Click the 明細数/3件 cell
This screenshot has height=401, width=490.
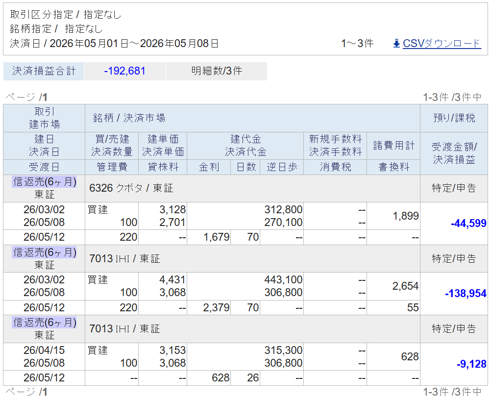tap(217, 71)
